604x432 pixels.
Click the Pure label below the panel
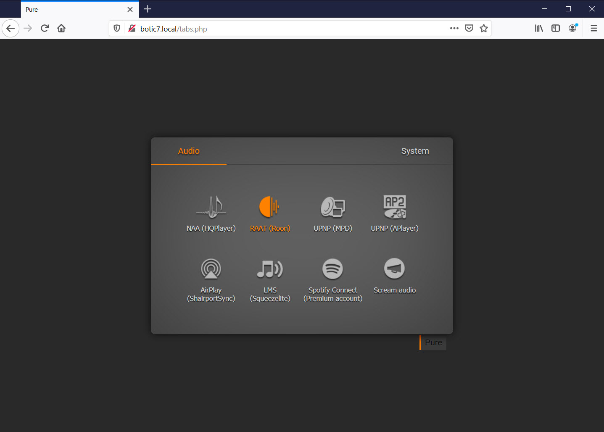433,342
